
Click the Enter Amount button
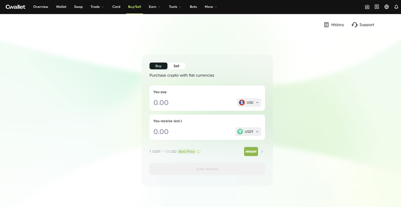207,169
